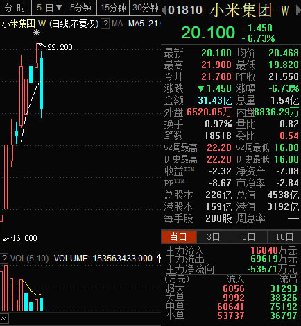Select the 3日 fund flow tab
This screenshot has height=326, width=301.
pos(214,237)
